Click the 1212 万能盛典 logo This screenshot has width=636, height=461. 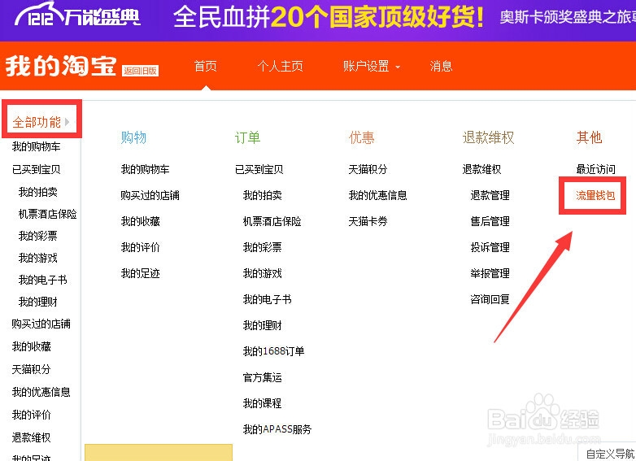[x=77, y=15]
